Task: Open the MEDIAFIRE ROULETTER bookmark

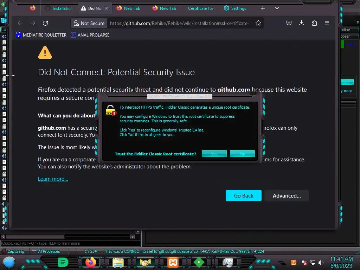Action: [41, 35]
